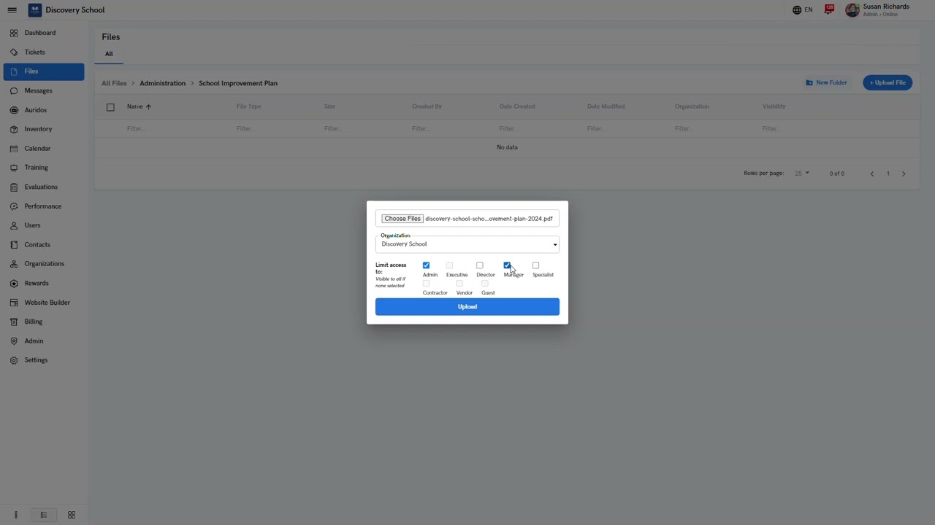This screenshot has height=525, width=935.
Task: Check the Director access checkbox
Action: tap(479, 265)
